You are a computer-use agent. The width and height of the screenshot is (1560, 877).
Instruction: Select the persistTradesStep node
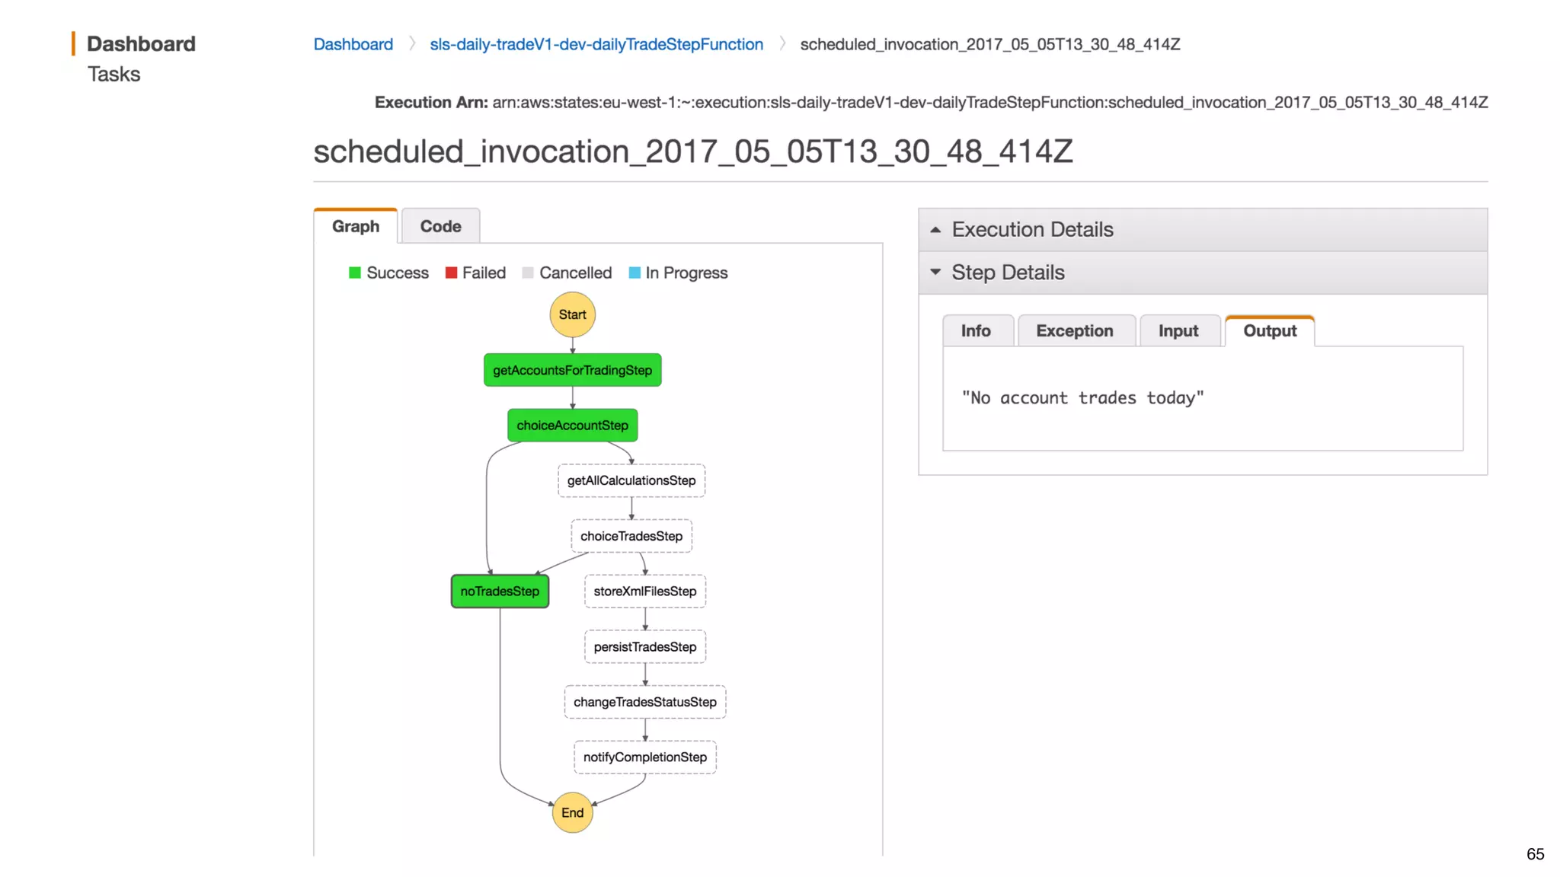644,647
